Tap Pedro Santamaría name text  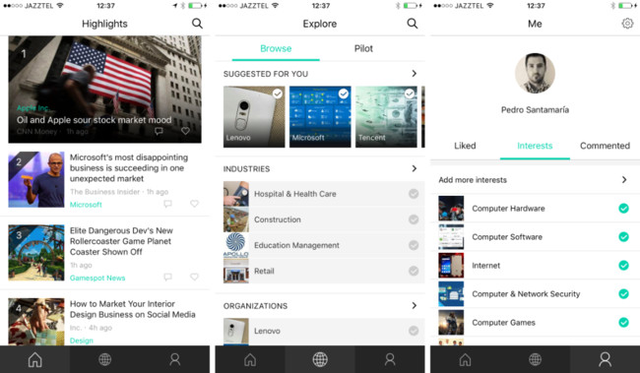coord(535,110)
